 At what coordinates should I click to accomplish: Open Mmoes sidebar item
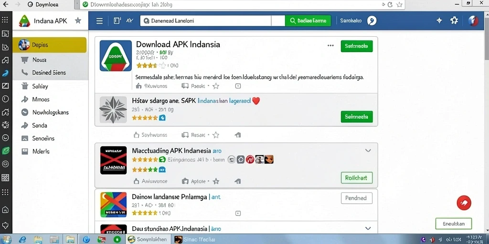click(50, 99)
